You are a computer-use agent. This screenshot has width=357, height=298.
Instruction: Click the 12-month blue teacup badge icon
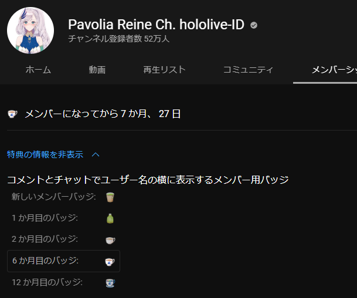click(110, 283)
